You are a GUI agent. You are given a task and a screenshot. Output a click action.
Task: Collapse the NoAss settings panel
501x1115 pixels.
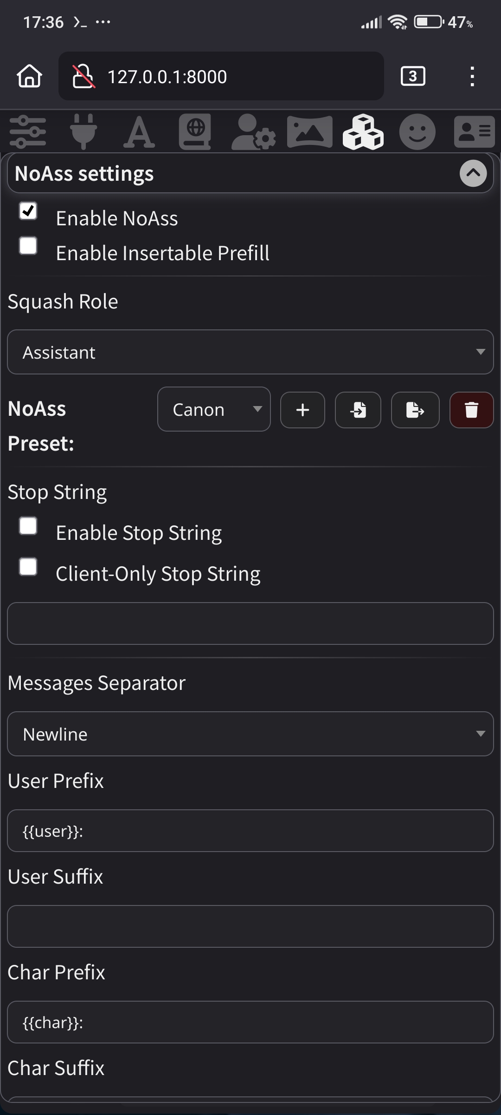click(473, 173)
